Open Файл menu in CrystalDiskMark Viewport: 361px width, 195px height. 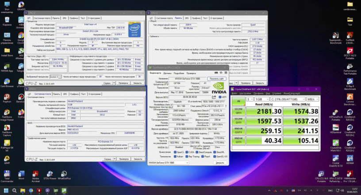234,94
